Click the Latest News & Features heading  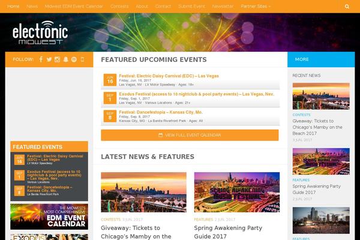tap(148, 157)
